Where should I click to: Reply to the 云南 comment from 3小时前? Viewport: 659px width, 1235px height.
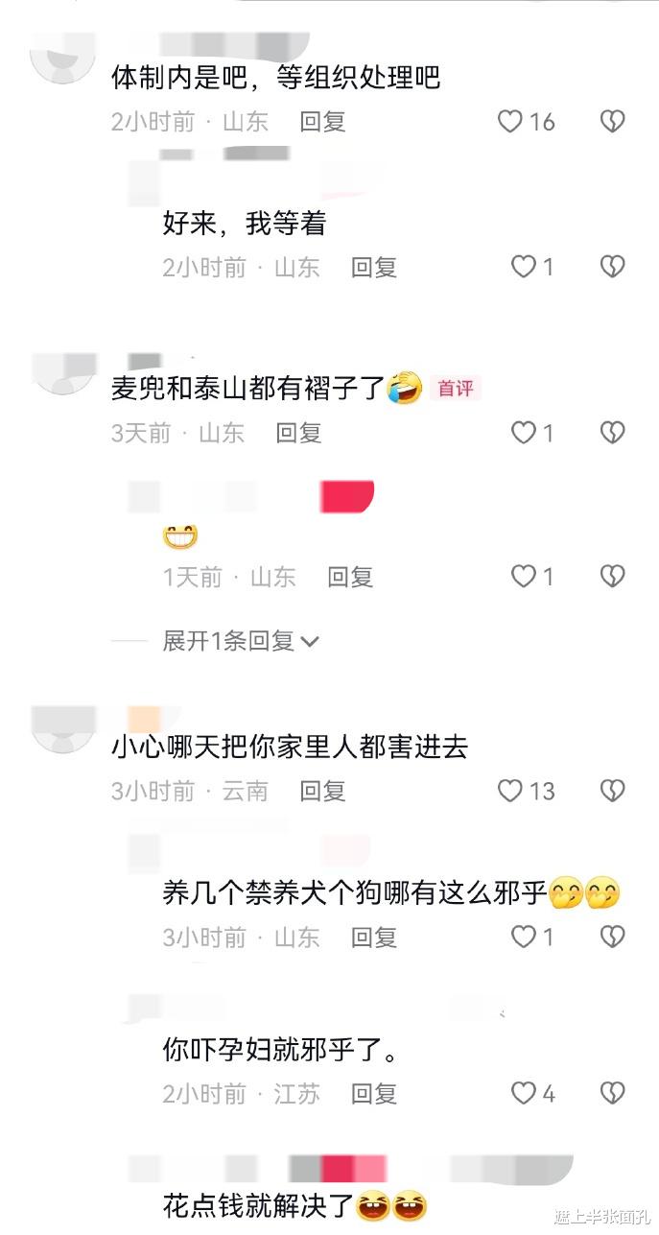(322, 791)
